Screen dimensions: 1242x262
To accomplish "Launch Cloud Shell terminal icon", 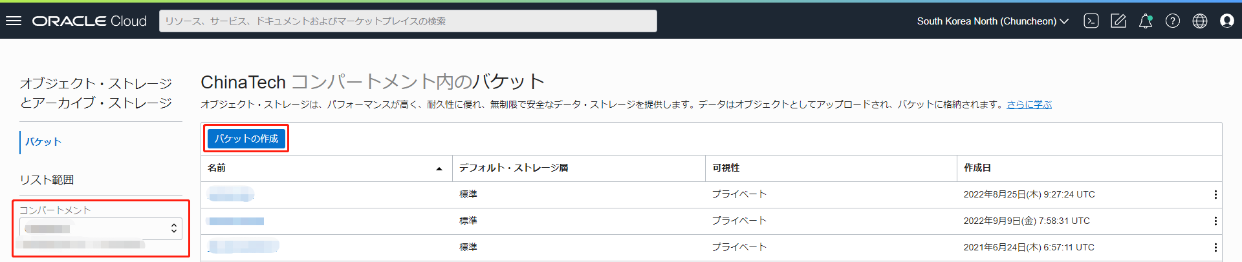I will pyautogui.click(x=1091, y=21).
